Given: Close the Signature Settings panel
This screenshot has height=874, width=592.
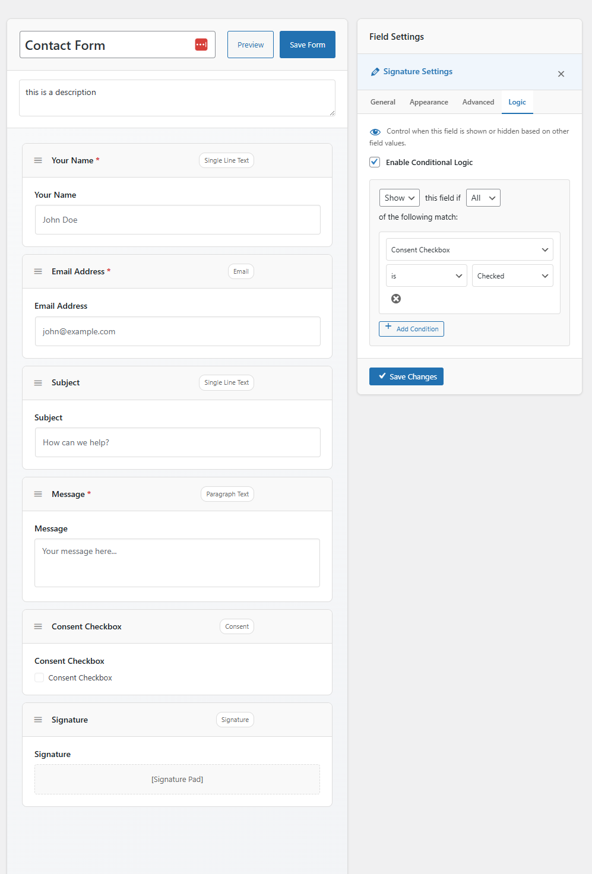Looking at the screenshot, I should pos(561,74).
